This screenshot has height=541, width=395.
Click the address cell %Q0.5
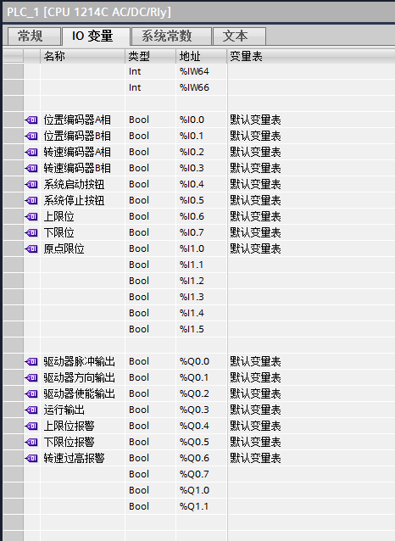point(201,442)
